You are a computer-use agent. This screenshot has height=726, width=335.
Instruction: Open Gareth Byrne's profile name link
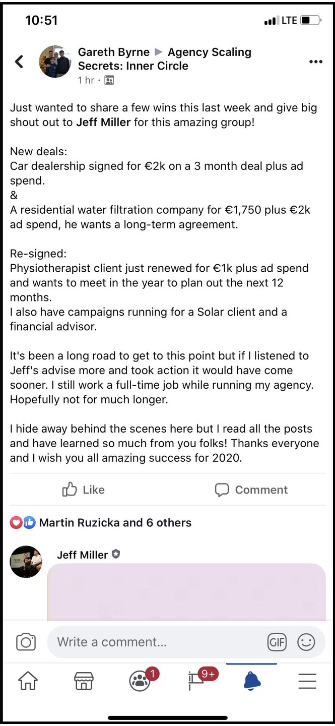click(x=113, y=52)
